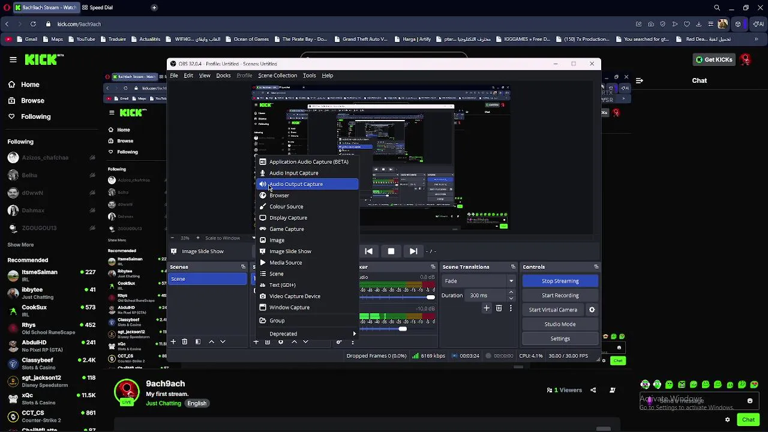
Task: Open the emoji picker in chat input
Action: pyautogui.click(x=750, y=401)
